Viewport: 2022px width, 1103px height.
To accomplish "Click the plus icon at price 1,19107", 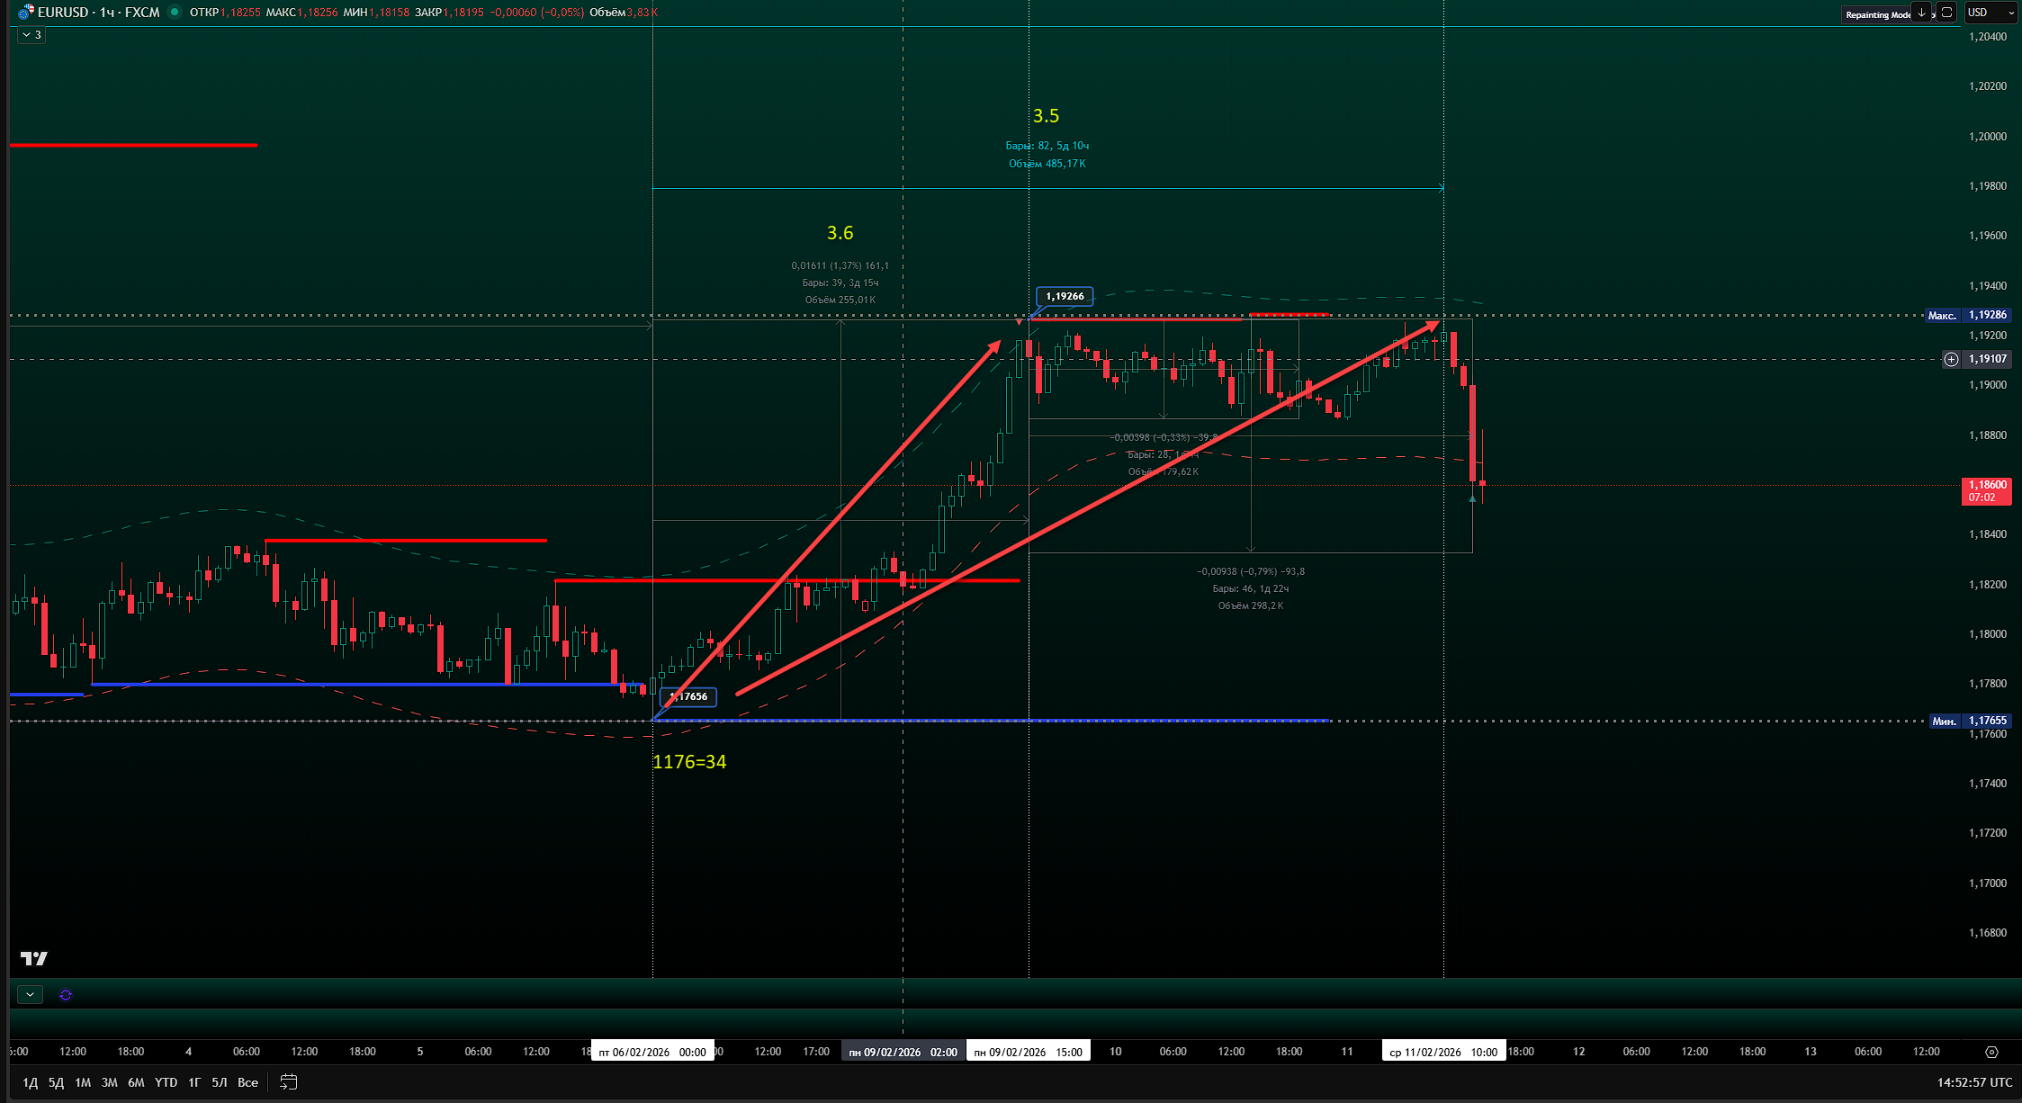I will pyautogui.click(x=1951, y=359).
